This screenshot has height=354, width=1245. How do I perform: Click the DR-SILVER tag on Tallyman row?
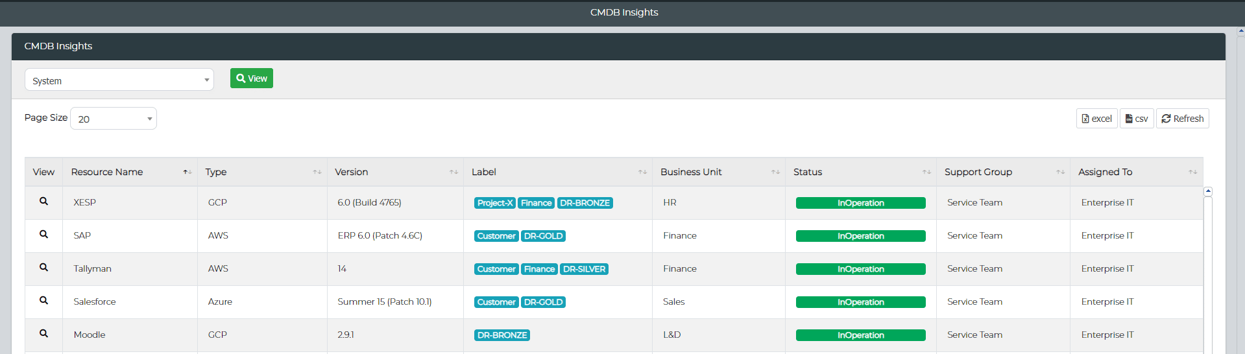(584, 269)
